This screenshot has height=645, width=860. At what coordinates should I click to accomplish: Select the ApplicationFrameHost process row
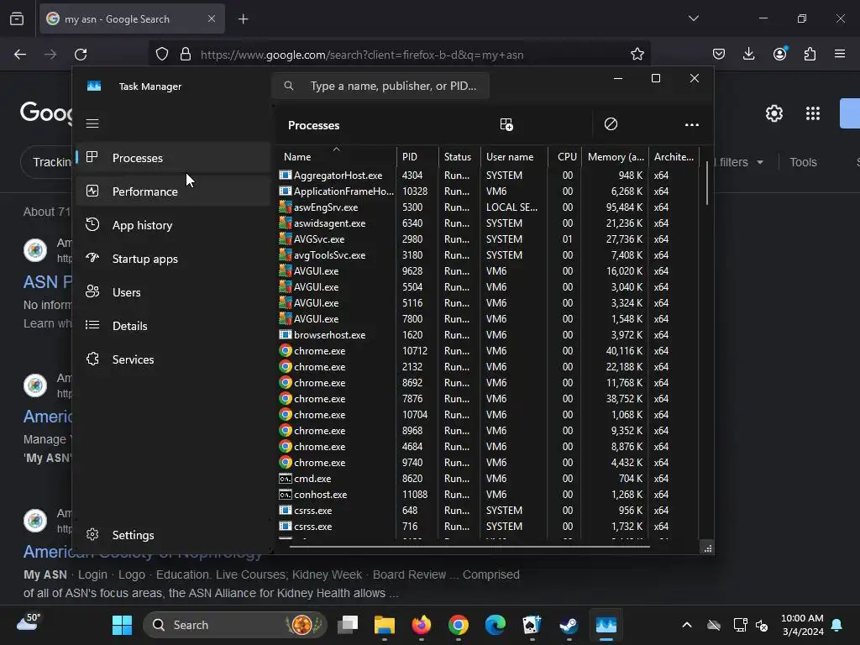[488, 191]
